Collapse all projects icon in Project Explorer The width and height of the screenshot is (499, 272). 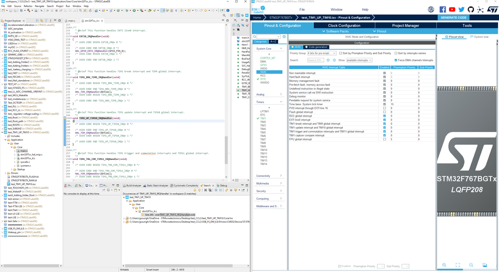[x=37, y=20]
